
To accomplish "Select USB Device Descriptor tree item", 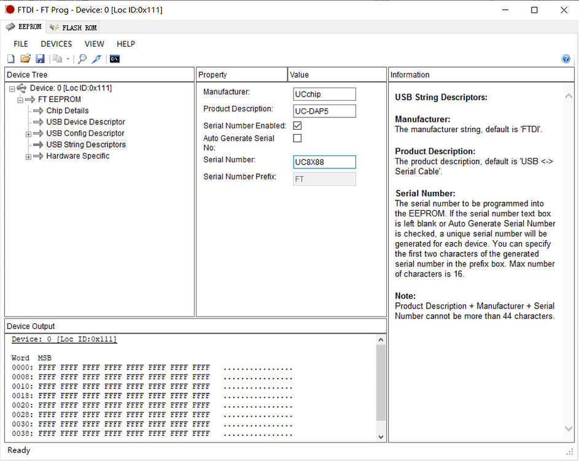I will pyautogui.click(x=85, y=122).
